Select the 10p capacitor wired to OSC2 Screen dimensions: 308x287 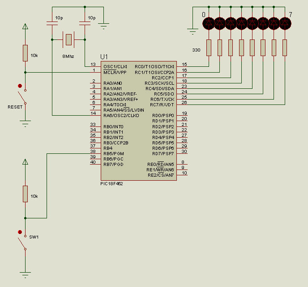click(x=52, y=23)
